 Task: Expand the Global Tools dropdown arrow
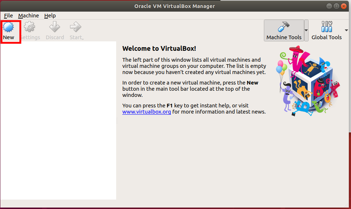(346, 30)
